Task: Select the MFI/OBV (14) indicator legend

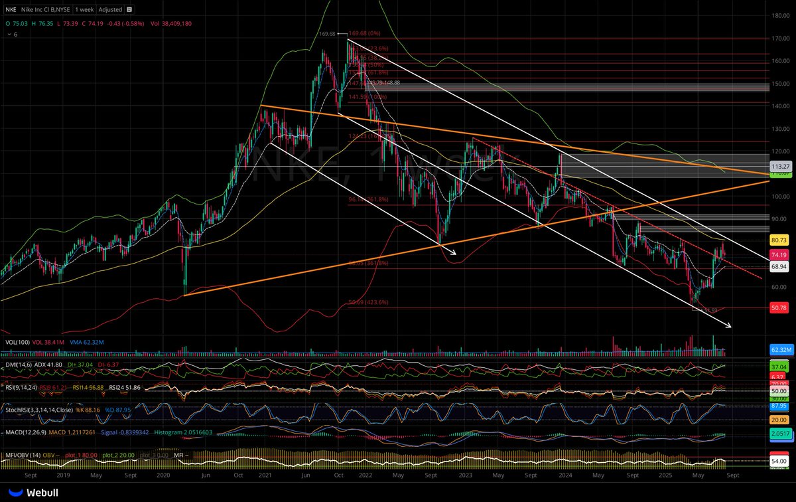Action: [x=22, y=456]
